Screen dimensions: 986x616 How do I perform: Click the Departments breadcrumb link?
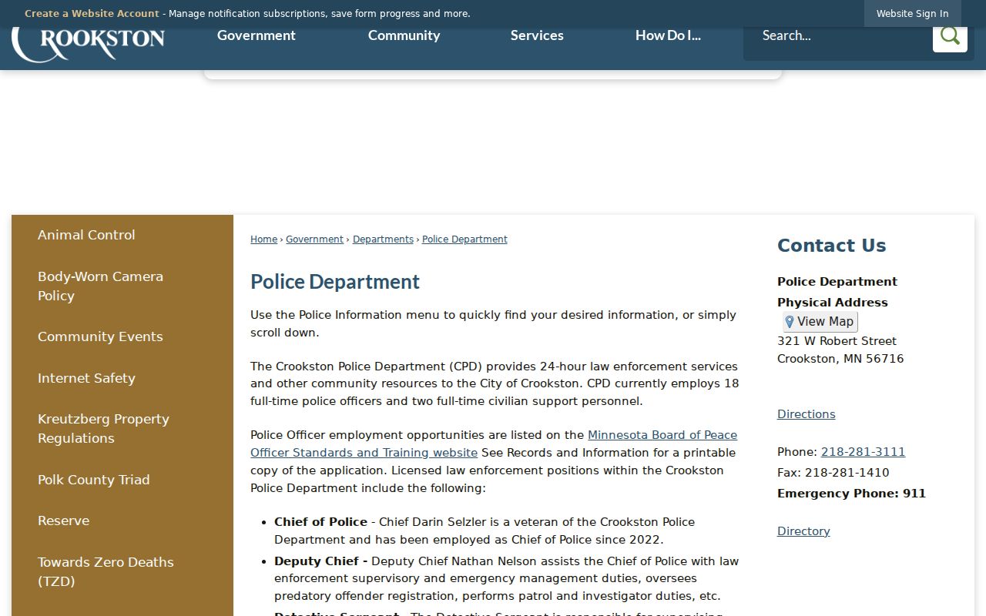(383, 239)
